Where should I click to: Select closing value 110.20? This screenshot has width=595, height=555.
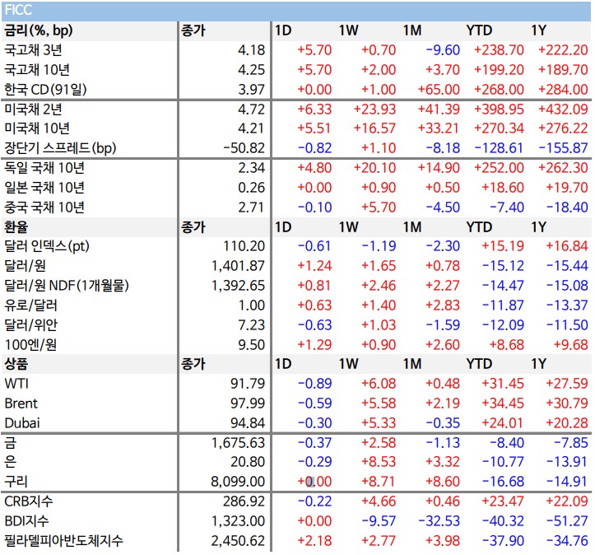click(x=244, y=246)
